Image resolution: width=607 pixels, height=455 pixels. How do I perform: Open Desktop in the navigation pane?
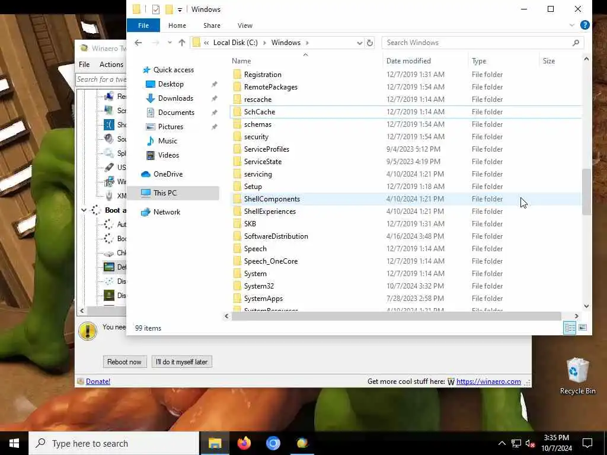171,84
